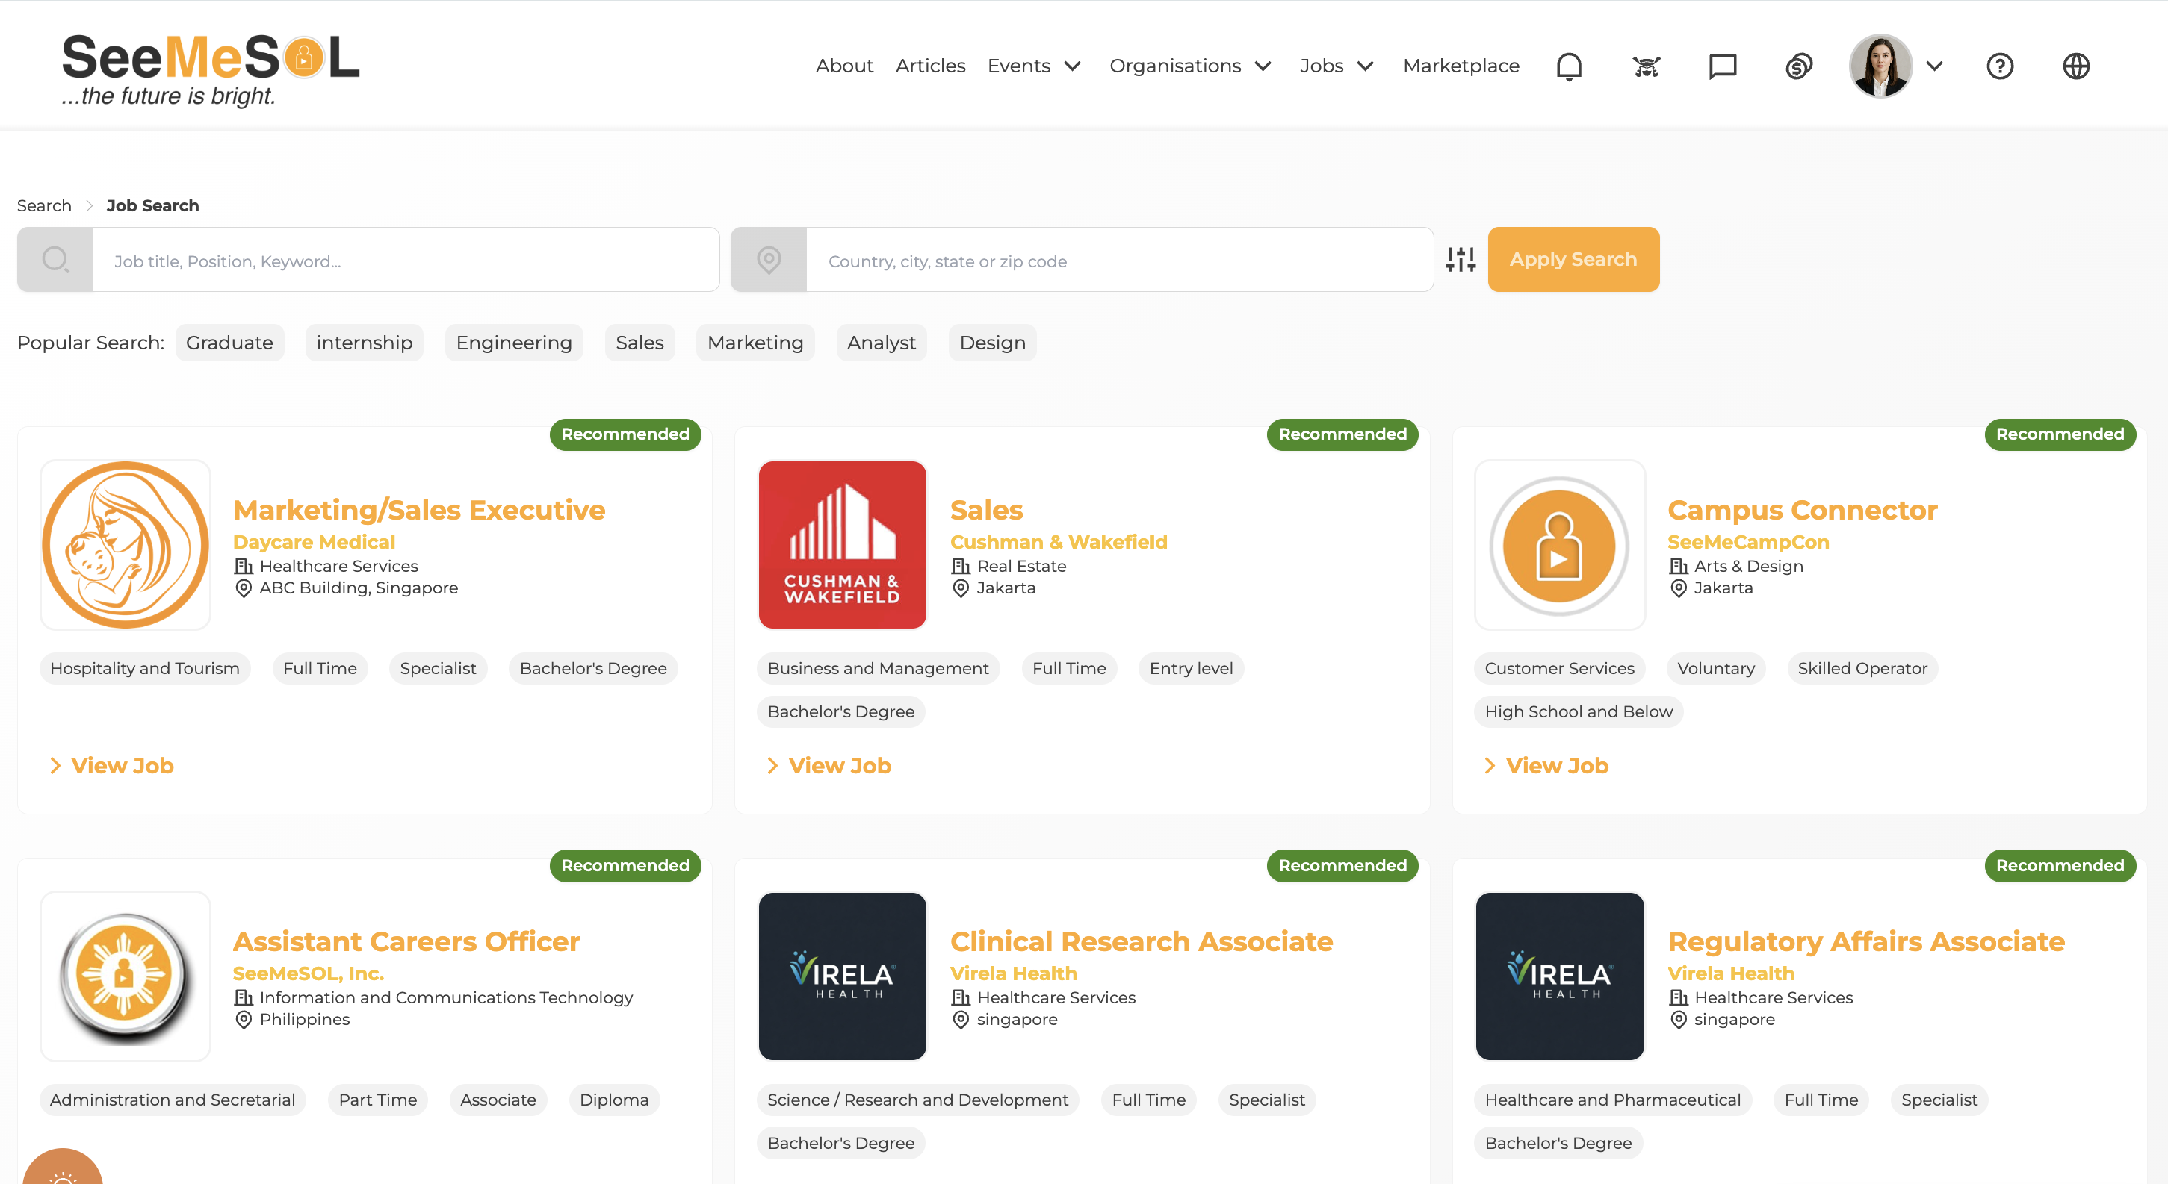The width and height of the screenshot is (2168, 1184).
Task: Open the notifications bell icon
Action: click(1569, 66)
